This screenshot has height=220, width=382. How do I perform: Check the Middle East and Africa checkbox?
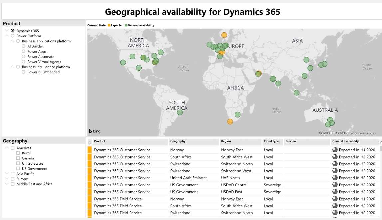pyautogui.click(x=12, y=184)
